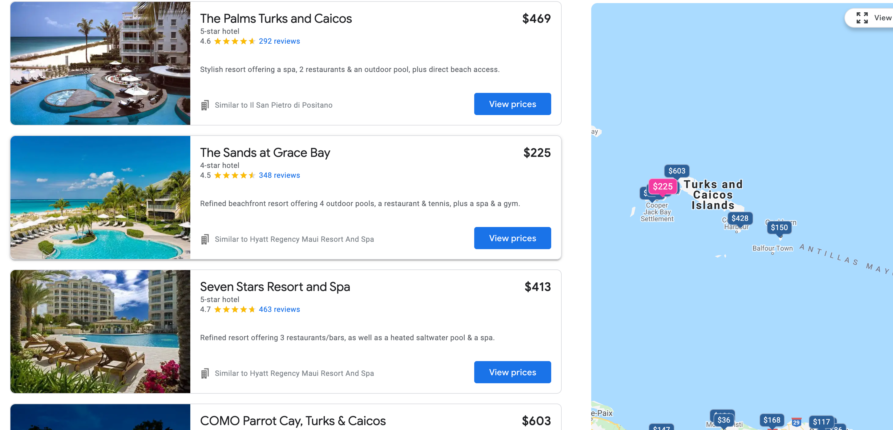This screenshot has width=893, height=430.
Task: Select the $117 map price pin
Action: point(821,422)
